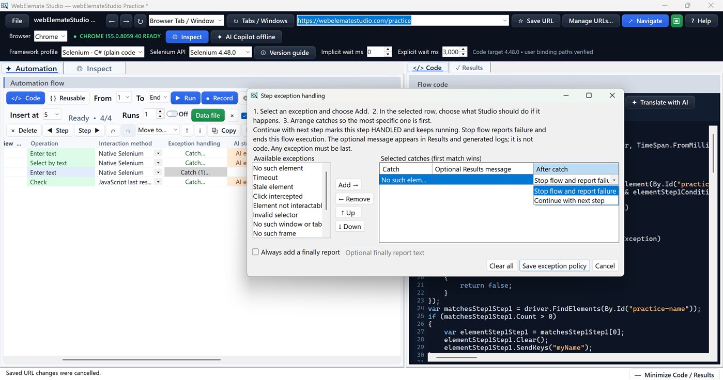Screen dimensions: 723x380
Task: Redo the flow change
Action: click(128, 131)
